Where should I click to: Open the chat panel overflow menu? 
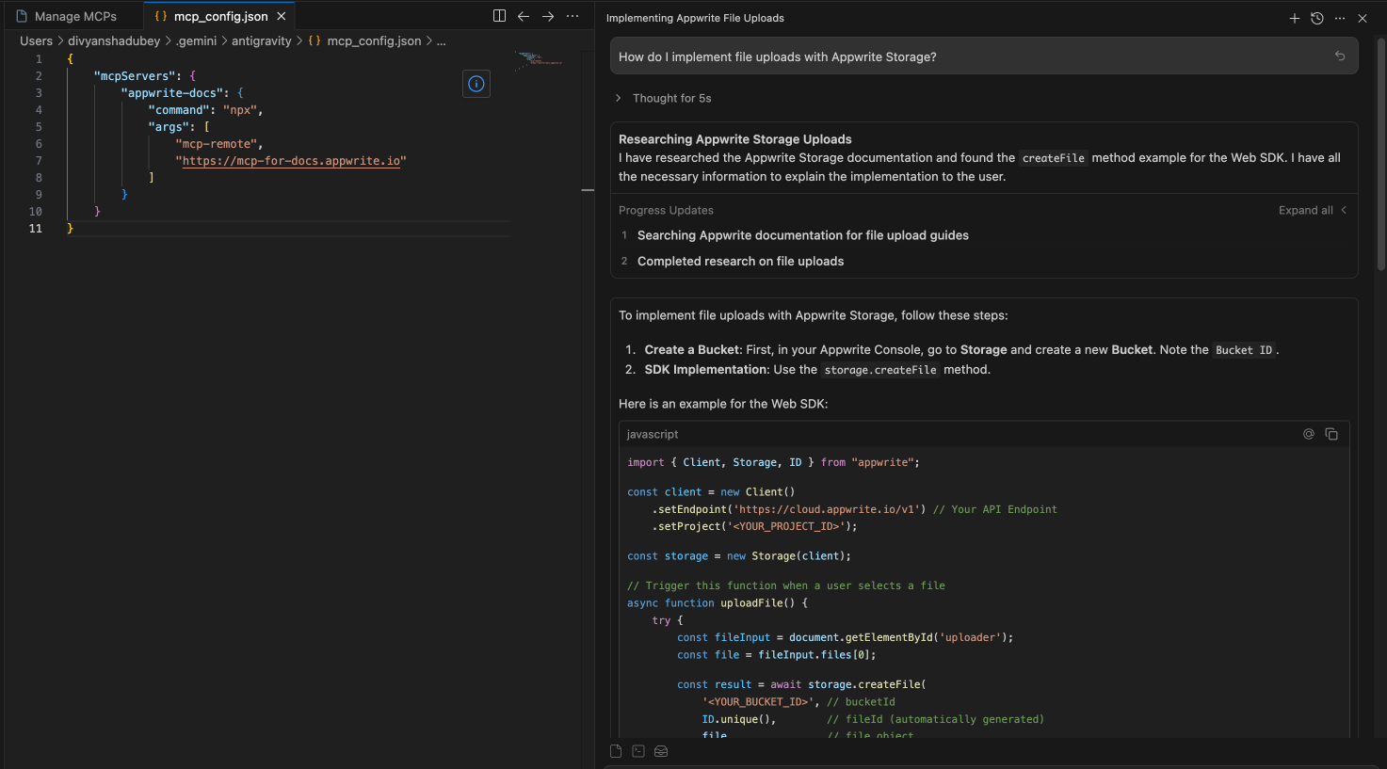point(1340,18)
